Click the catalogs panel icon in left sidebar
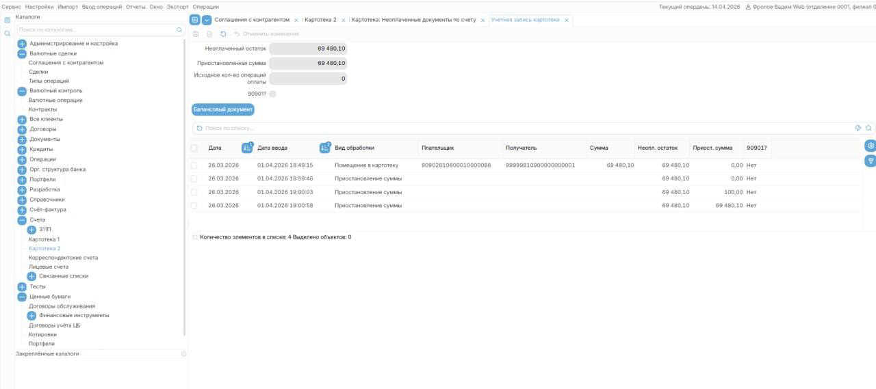 coord(8,21)
